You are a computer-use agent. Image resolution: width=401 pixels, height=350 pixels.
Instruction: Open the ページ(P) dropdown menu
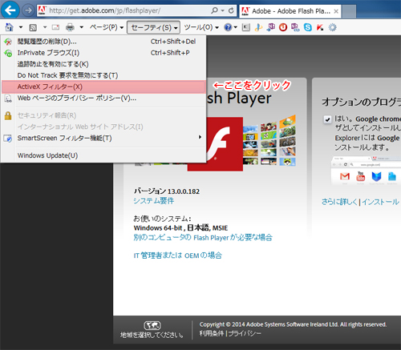[x=106, y=27]
